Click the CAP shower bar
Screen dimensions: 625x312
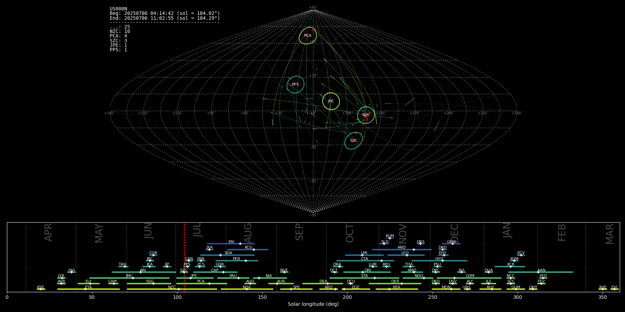(x=215, y=272)
